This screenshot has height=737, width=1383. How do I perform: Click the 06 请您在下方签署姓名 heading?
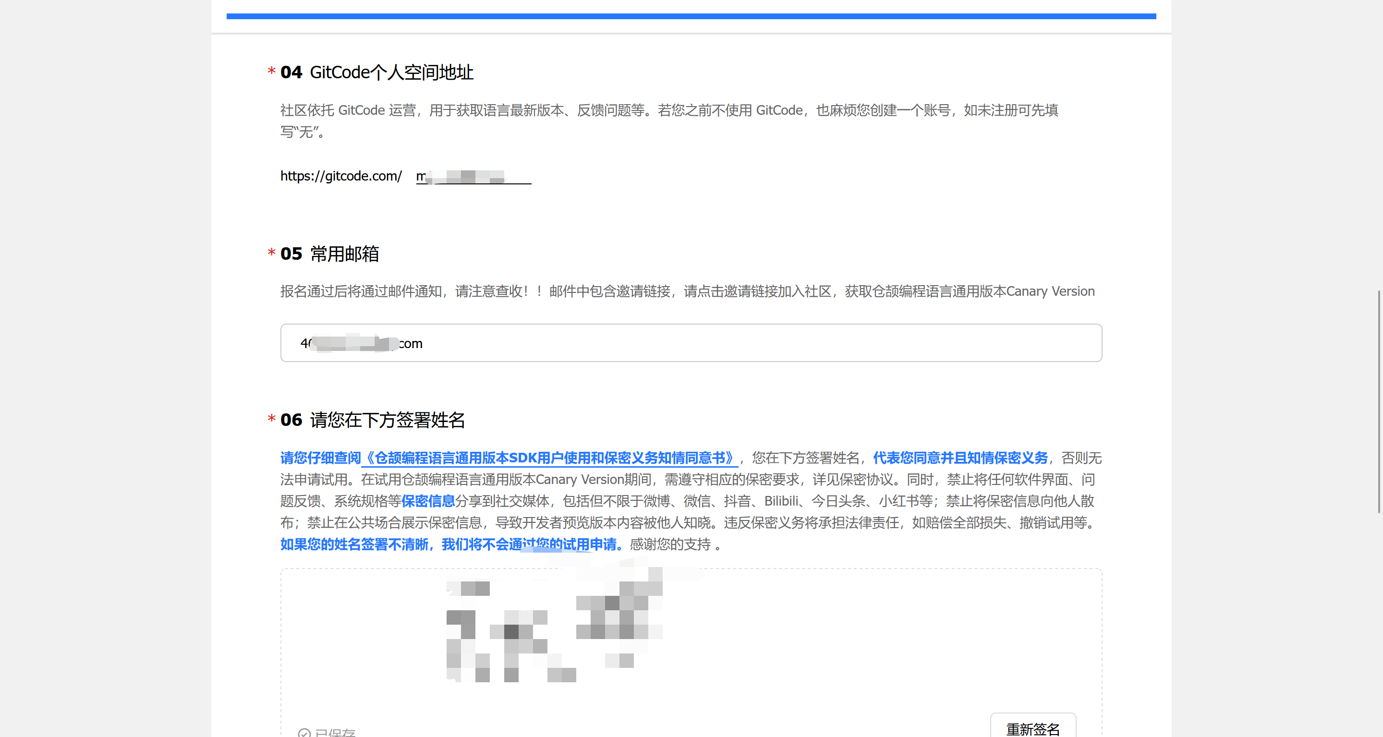tap(372, 420)
